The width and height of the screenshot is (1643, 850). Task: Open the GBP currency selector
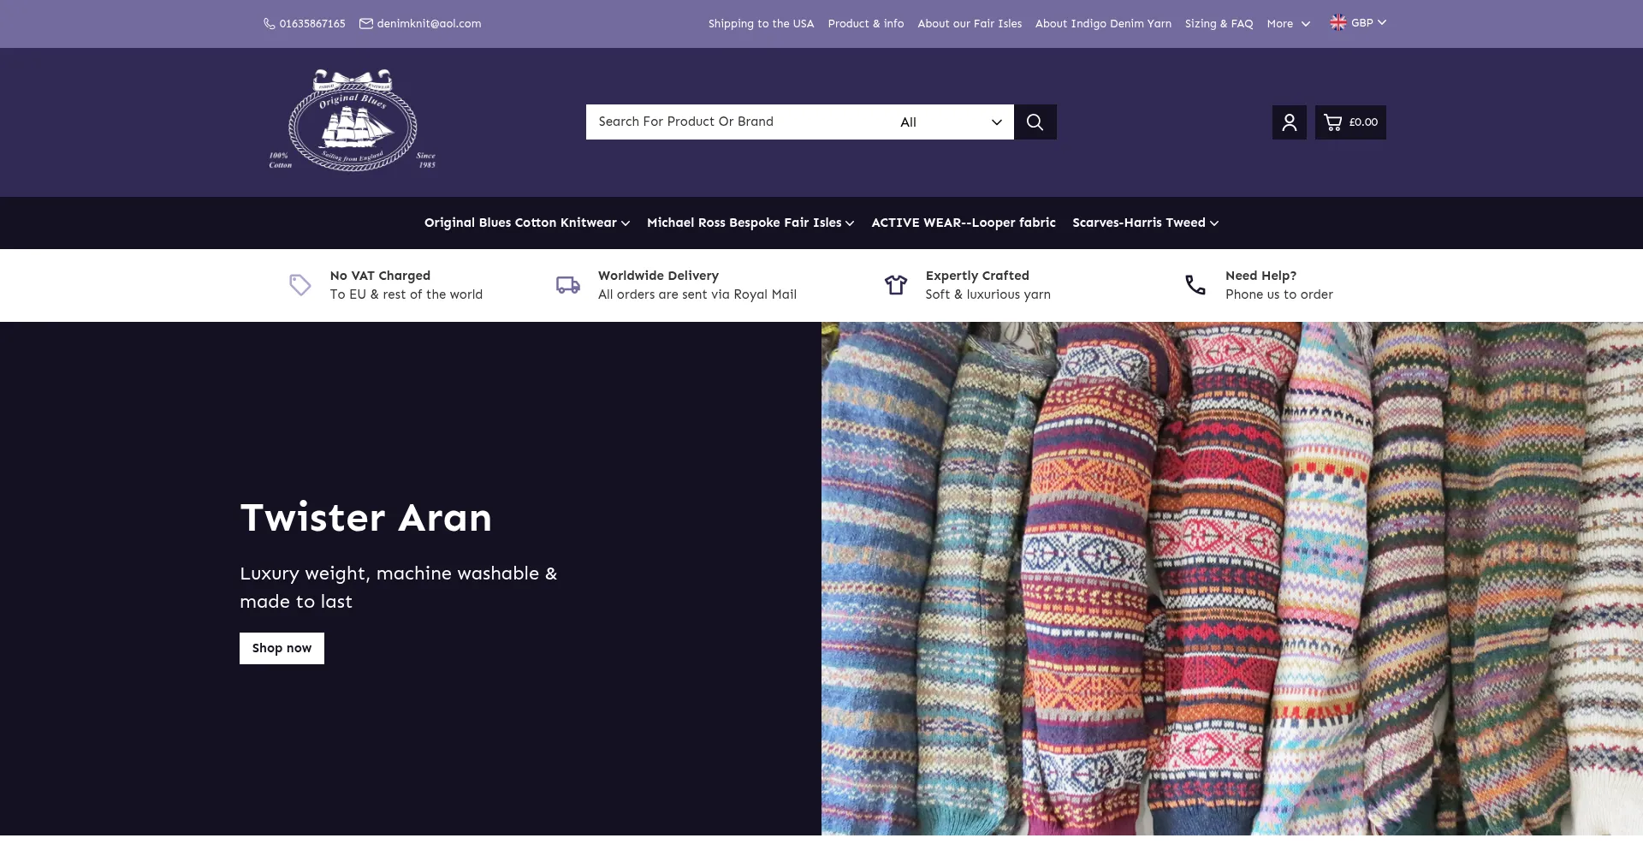tap(1358, 23)
